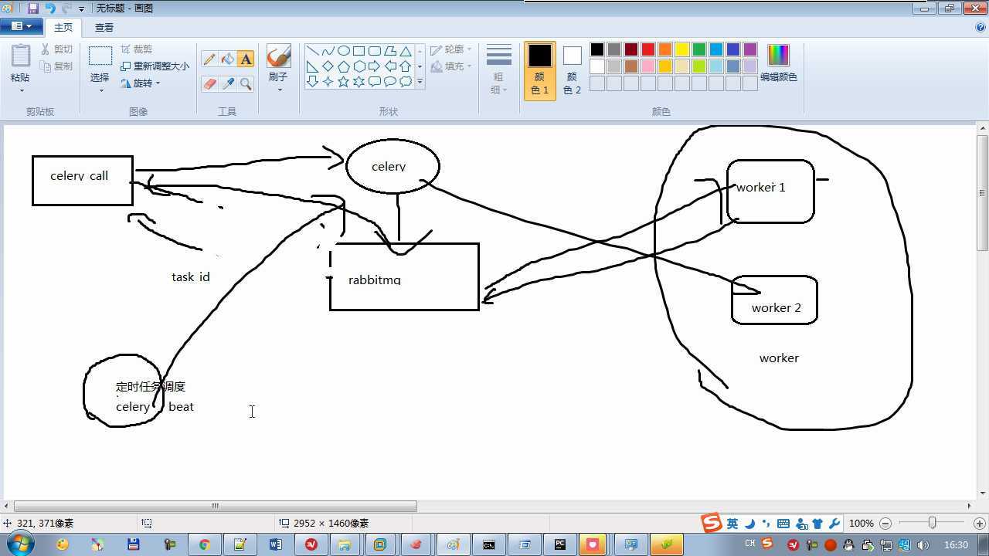989x556 pixels.
Task: Open the Fill (填充) dropdown
Action: [451, 66]
